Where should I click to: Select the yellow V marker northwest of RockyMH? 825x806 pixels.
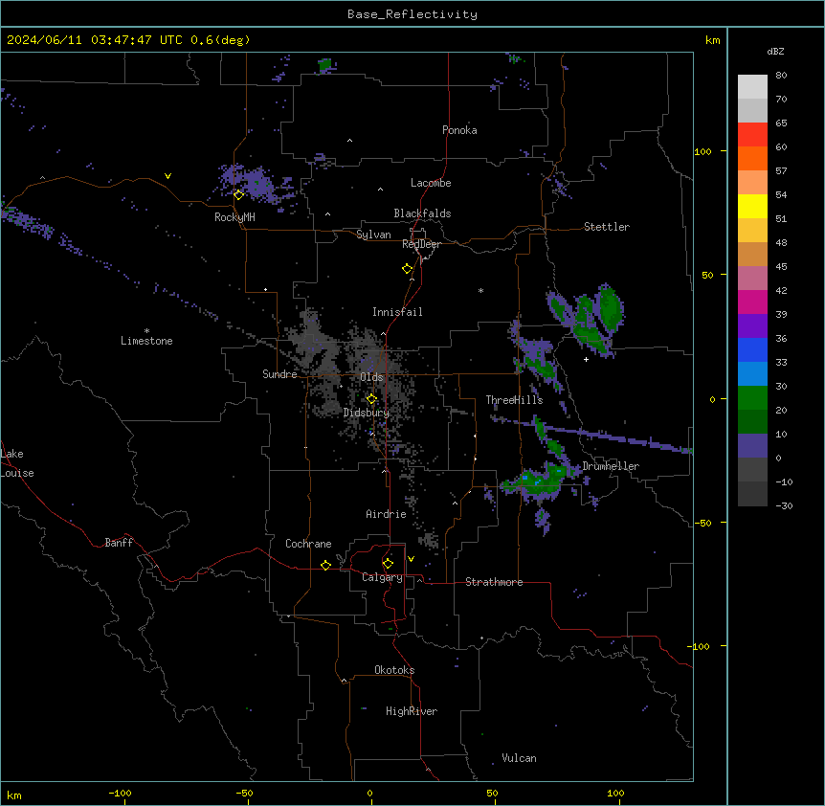(x=167, y=176)
